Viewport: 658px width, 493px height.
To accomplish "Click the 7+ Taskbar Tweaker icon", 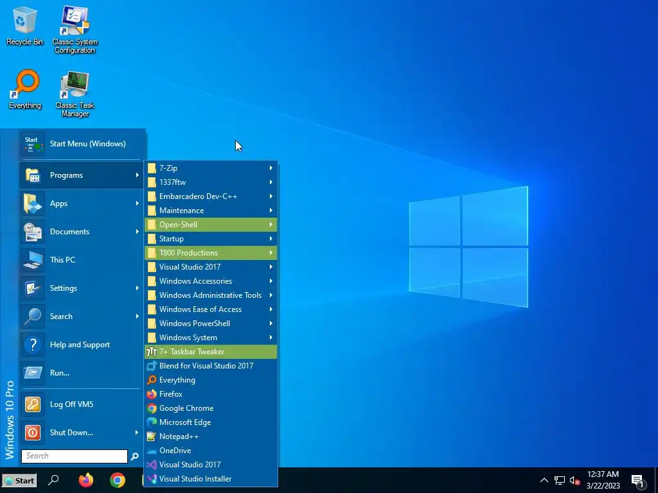I will tap(152, 352).
